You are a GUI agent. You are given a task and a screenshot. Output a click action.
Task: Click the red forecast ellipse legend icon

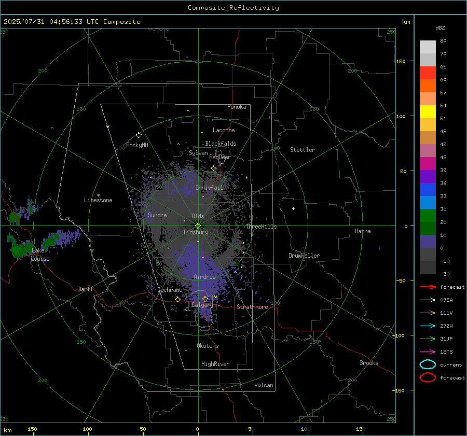click(x=428, y=377)
